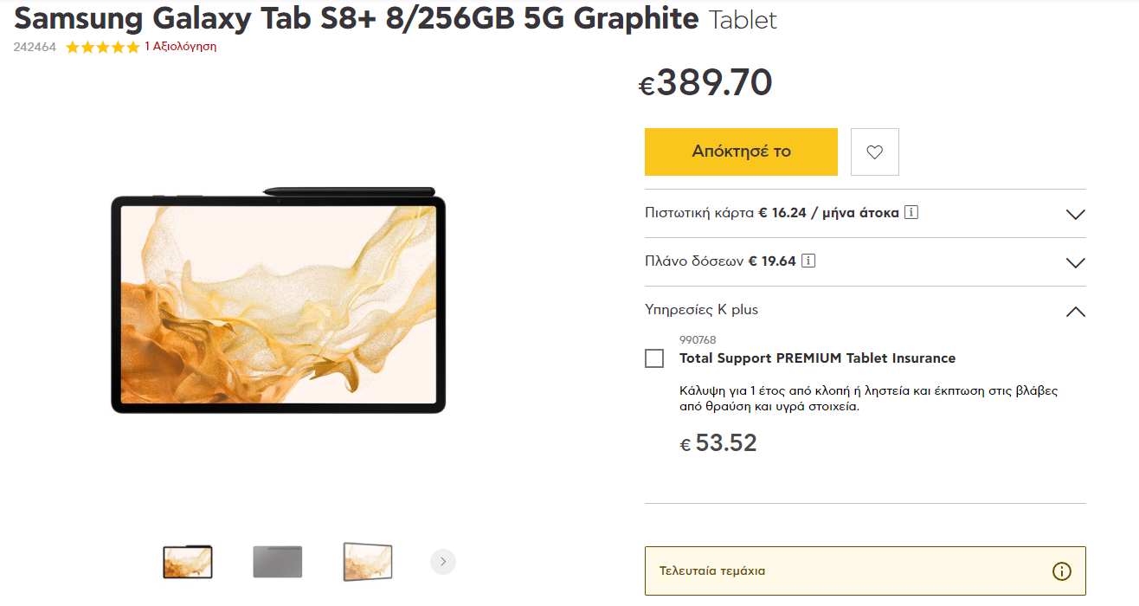This screenshot has height=606, width=1139.
Task: Click the five-star rating
Action: (x=102, y=48)
